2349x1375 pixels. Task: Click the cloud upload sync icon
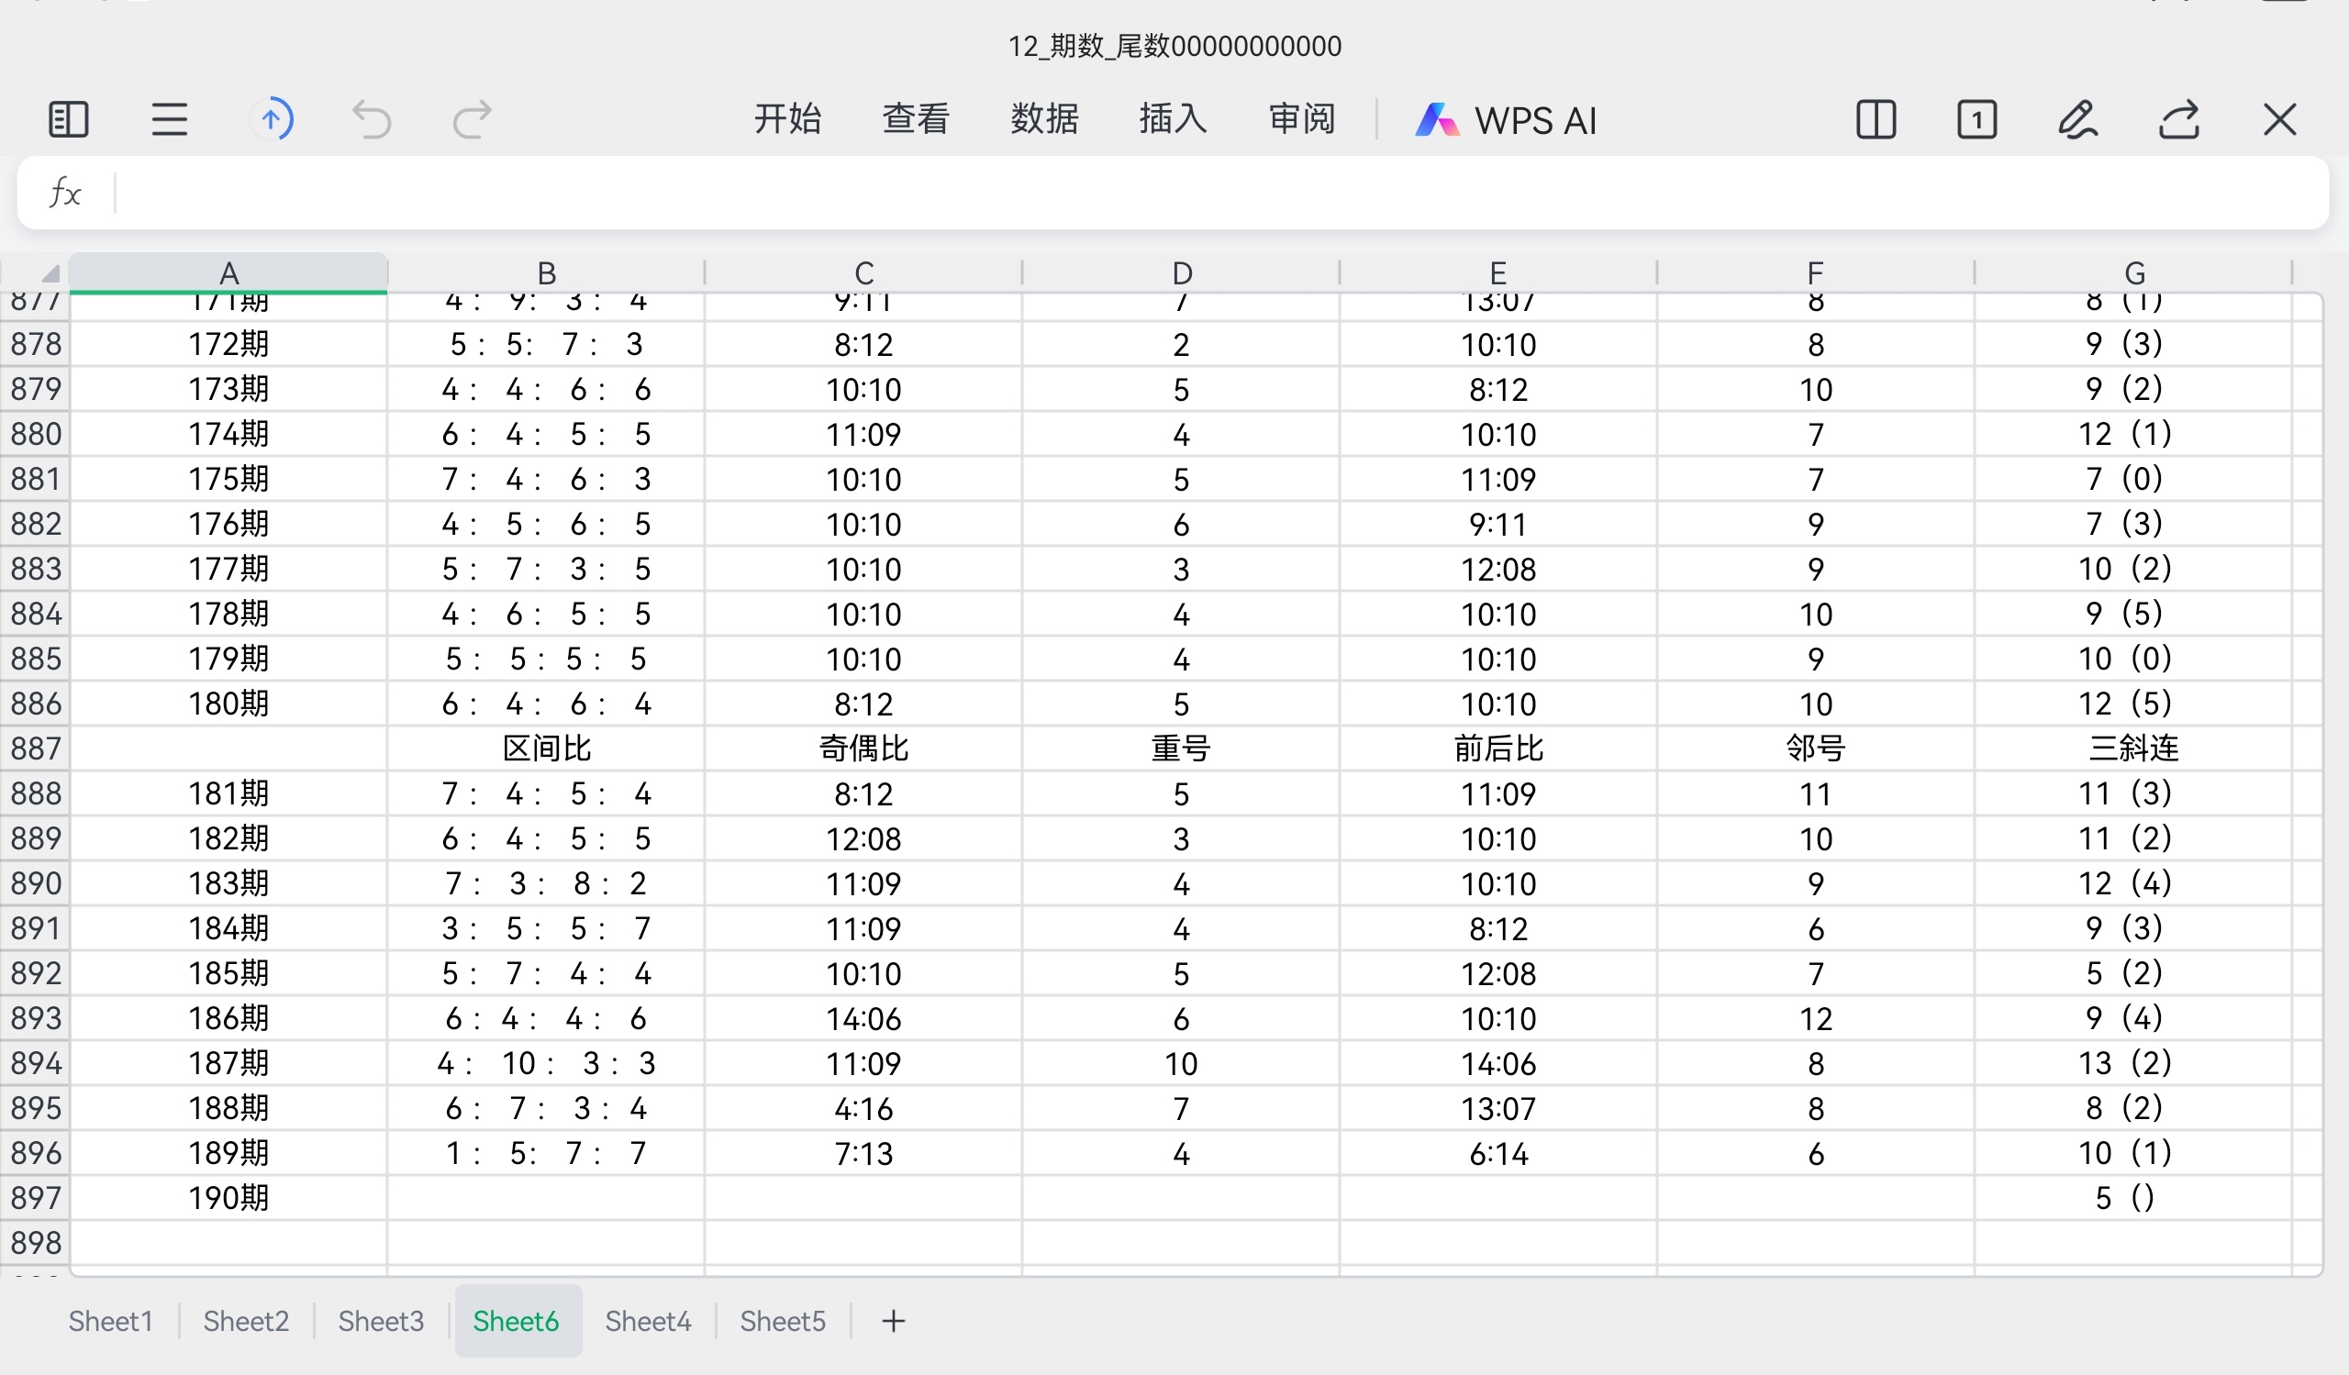click(272, 120)
